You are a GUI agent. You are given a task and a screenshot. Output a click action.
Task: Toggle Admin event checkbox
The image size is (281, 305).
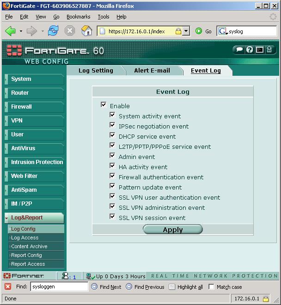pyautogui.click(x=112, y=155)
